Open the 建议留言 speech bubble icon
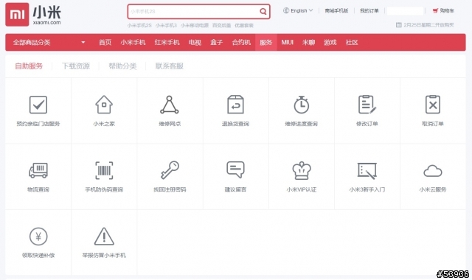Screen dimensions: 472x280 click(x=235, y=169)
